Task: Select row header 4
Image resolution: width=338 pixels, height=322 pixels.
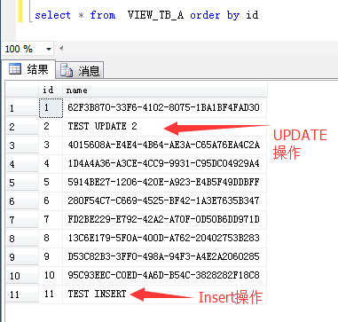Action: 22,164
